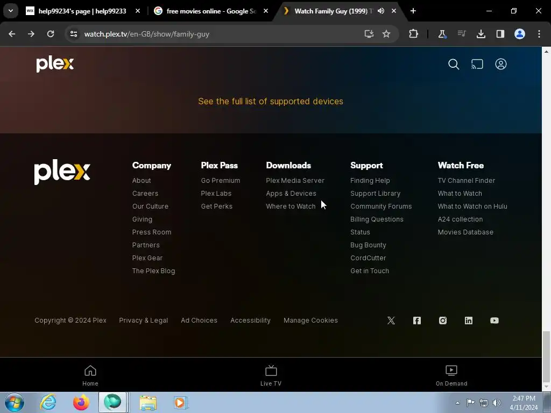Open Internet Explorer from taskbar
551x413 pixels.
pyautogui.click(x=48, y=402)
